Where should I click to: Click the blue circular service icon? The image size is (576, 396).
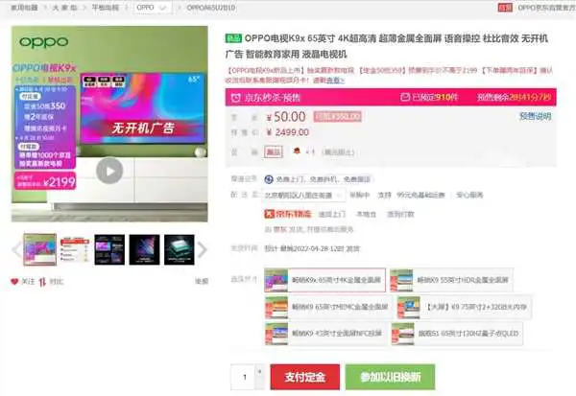tap(269, 179)
